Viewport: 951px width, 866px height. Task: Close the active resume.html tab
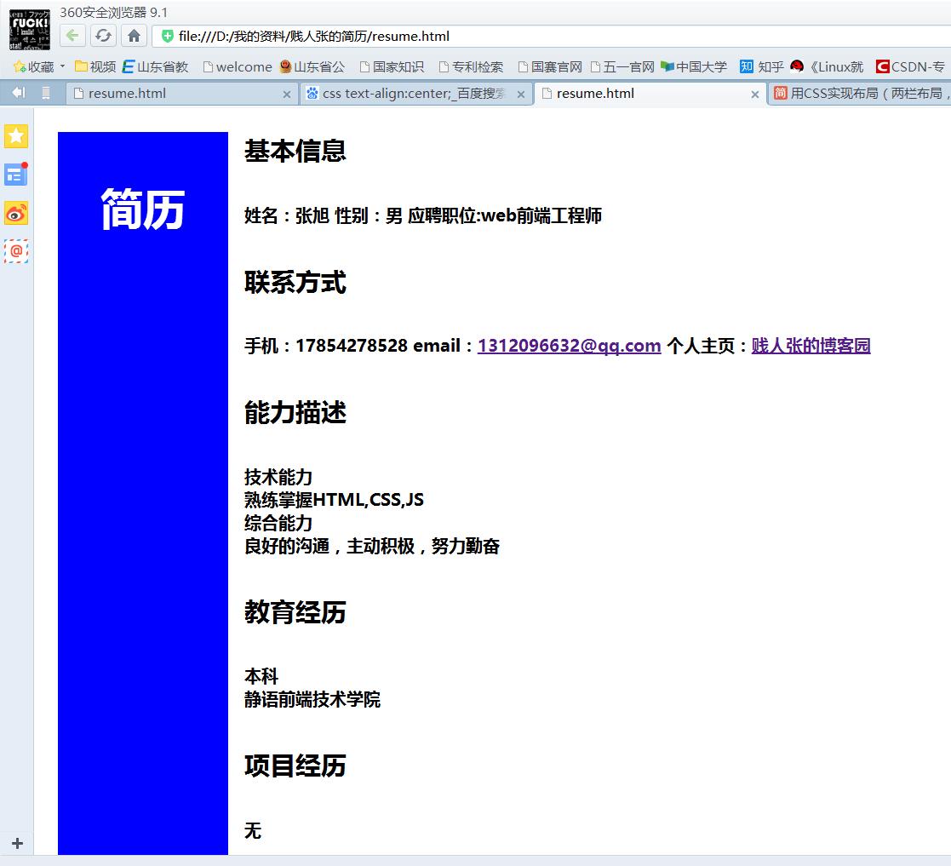755,94
